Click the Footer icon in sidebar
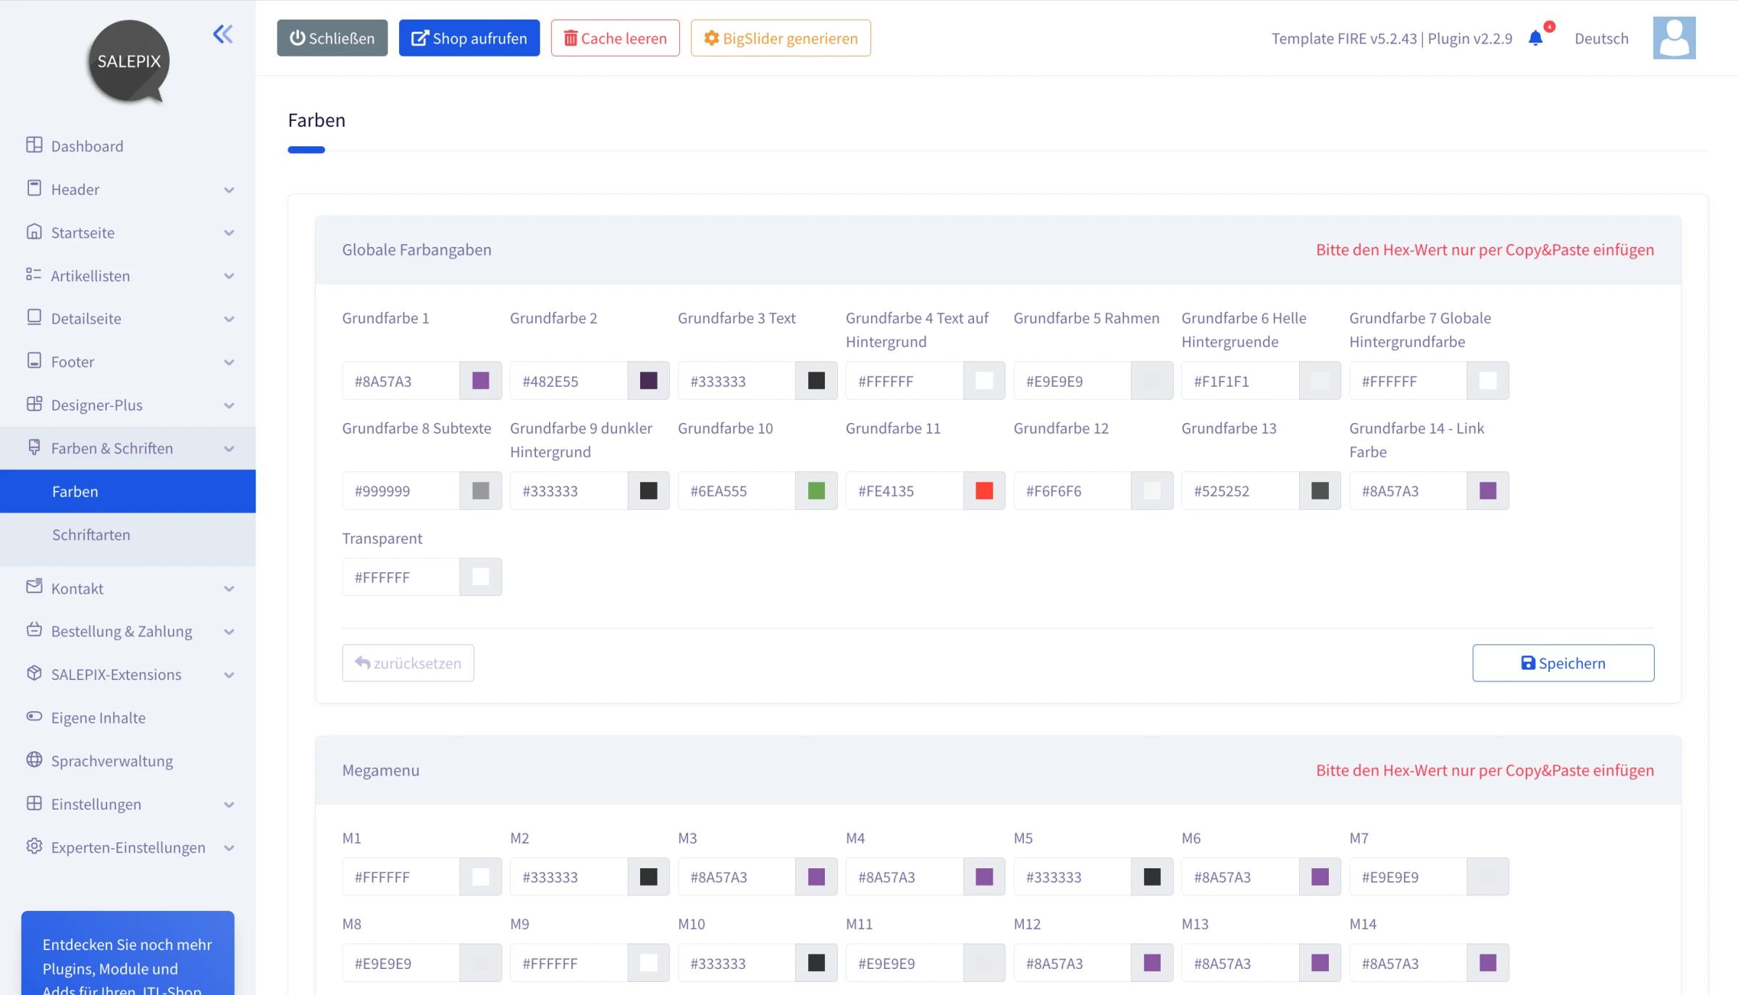The height and width of the screenshot is (995, 1738). tap(34, 361)
